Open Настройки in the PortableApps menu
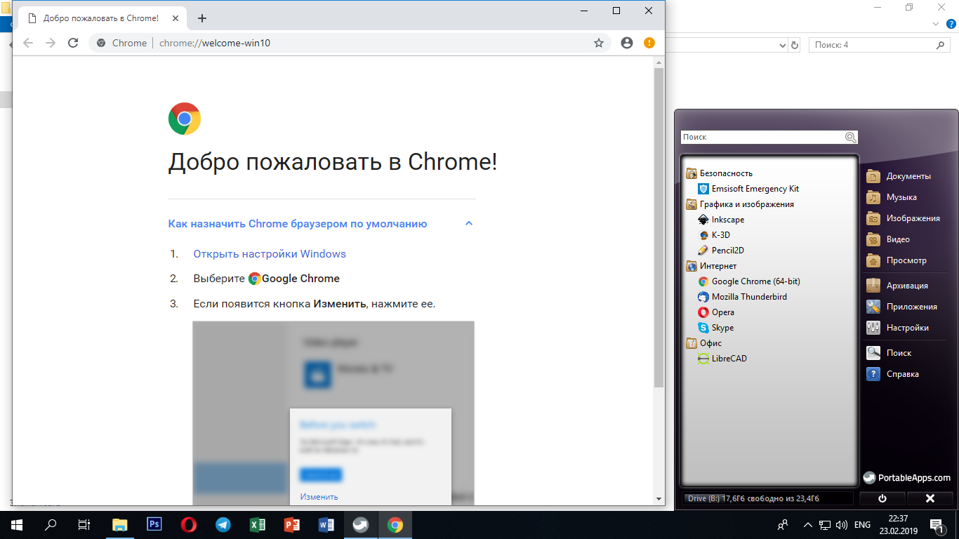 click(898, 328)
